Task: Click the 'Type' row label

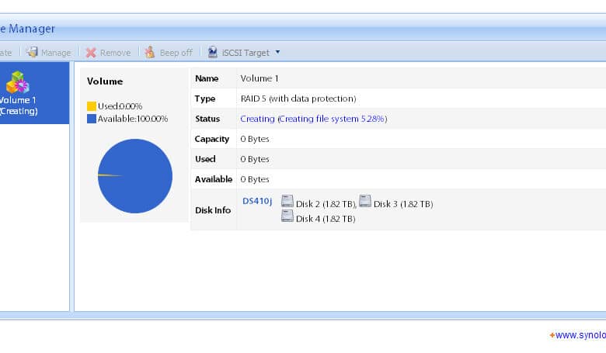Action: pos(205,99)
